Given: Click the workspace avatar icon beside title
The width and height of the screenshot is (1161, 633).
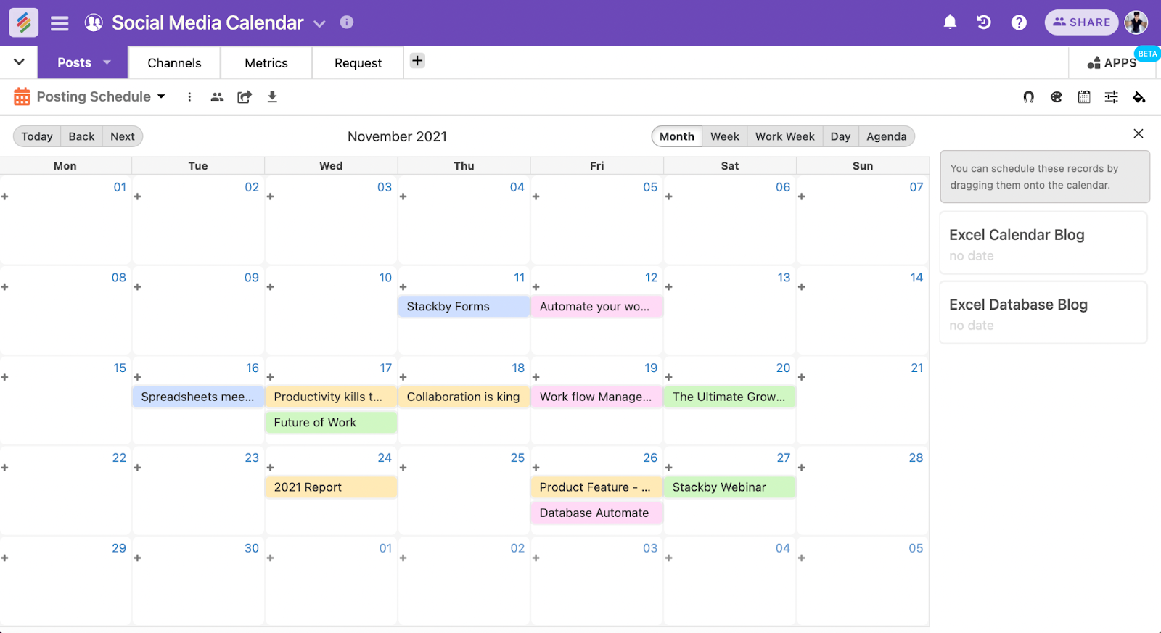Looking at the screenshot, I should [94, 22].
